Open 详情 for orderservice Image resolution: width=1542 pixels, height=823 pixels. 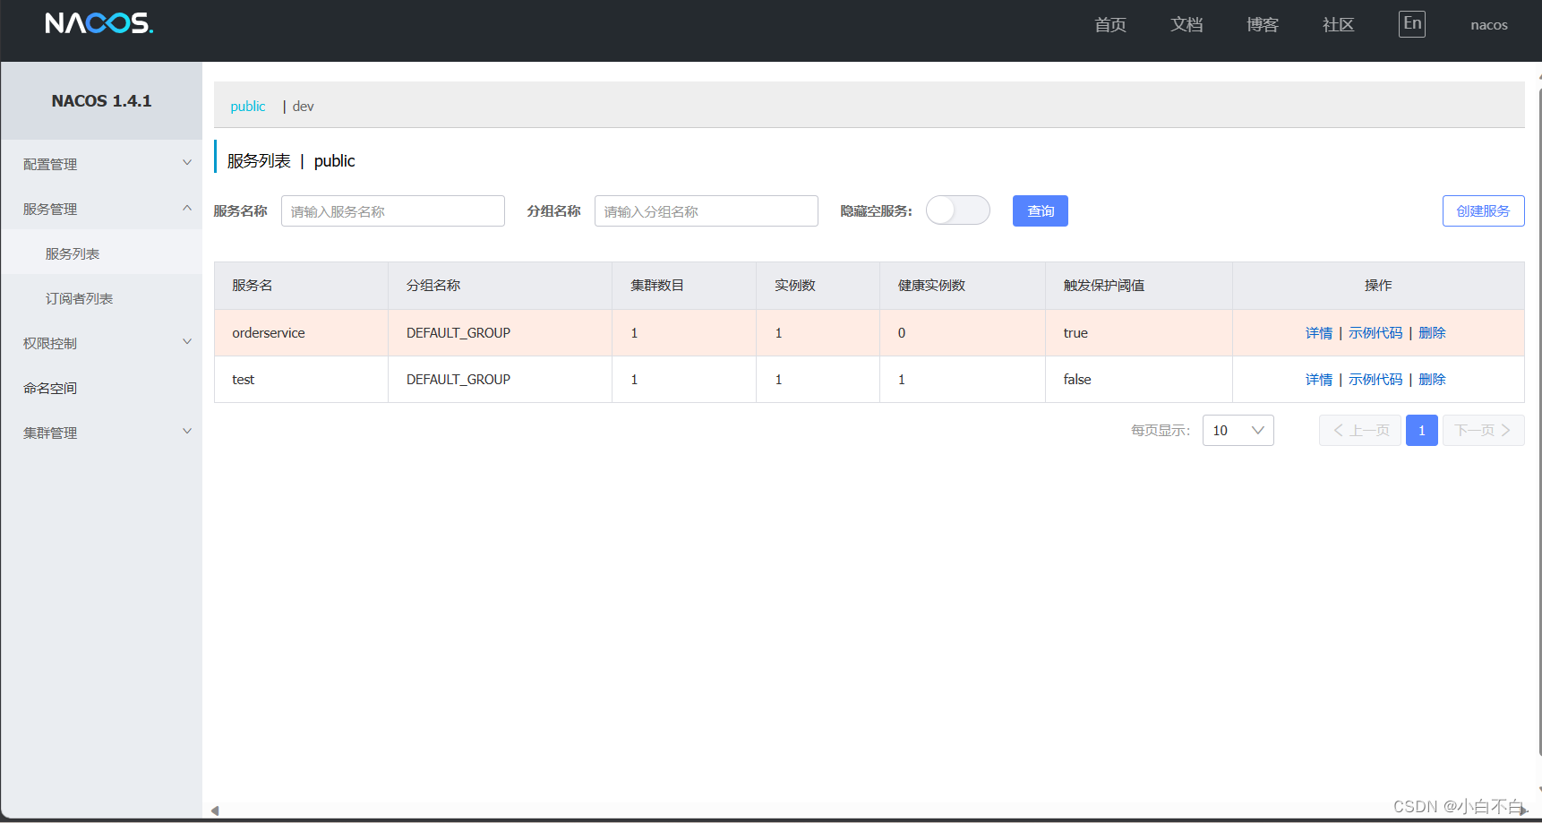1319,333
